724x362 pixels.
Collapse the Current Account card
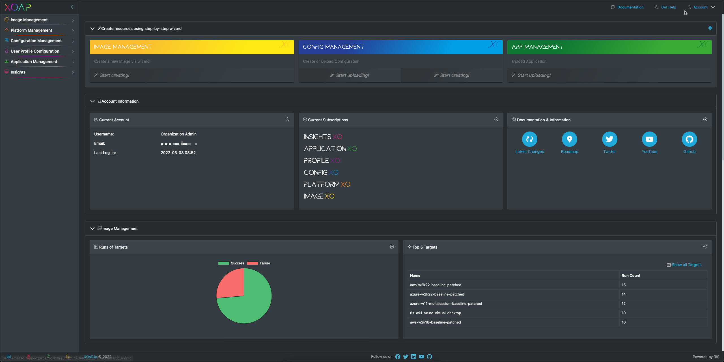[x=287, y=119]
